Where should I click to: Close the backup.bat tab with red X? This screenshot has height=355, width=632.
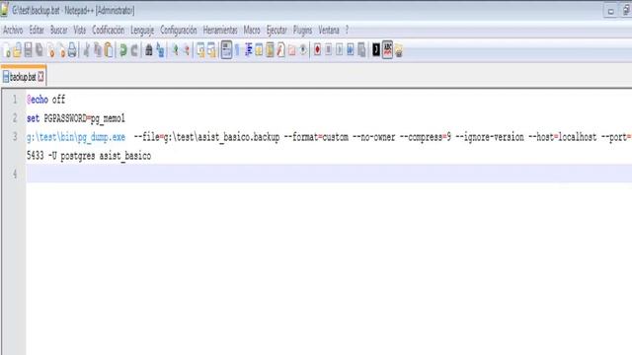[40, 77]
